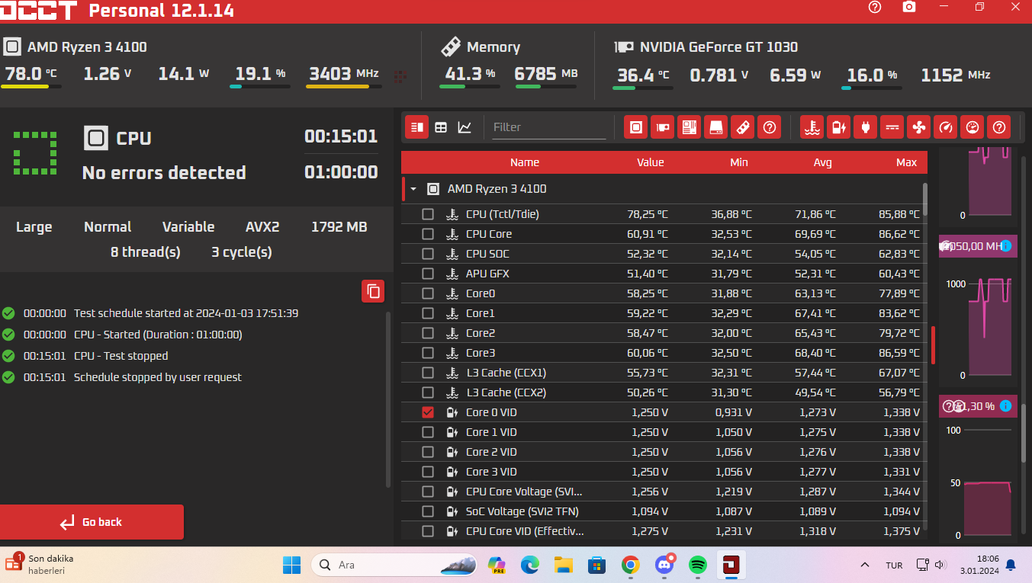This screenshot has width=1032, height=583.
Task: Open Discord from the taskbar
Action: [664, 565]
